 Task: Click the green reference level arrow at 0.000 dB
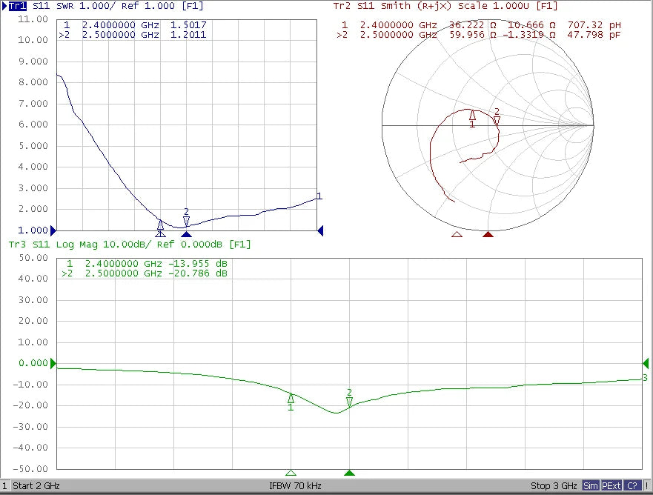(53, 363)
